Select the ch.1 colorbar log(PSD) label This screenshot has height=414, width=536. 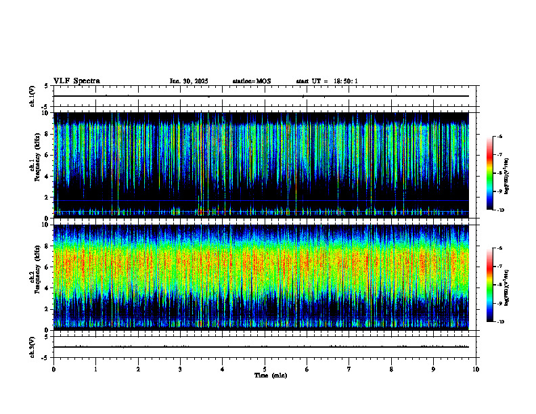[507, 177]
